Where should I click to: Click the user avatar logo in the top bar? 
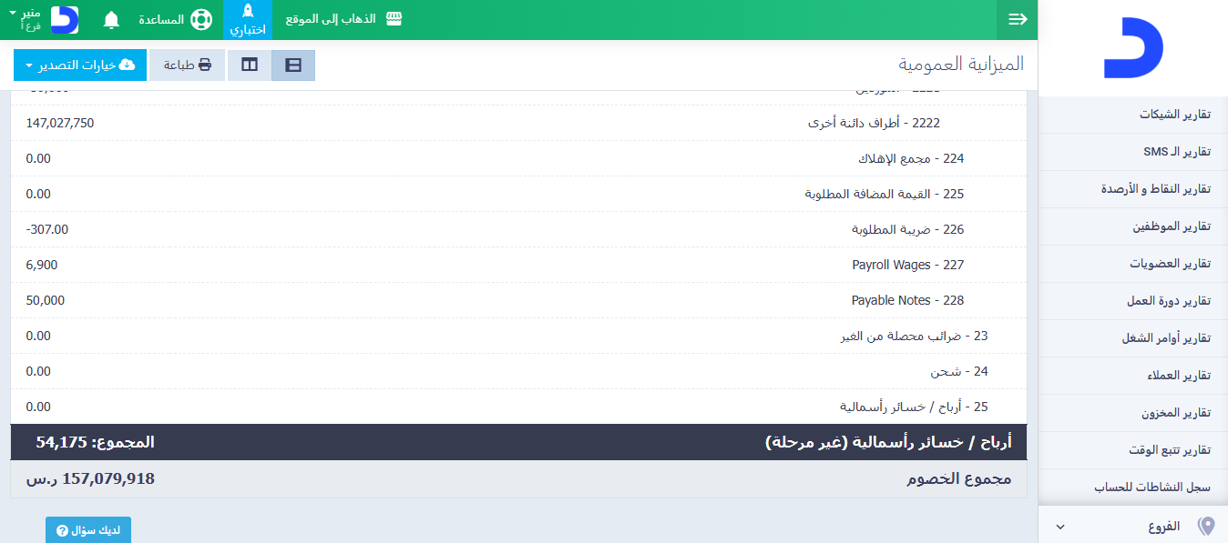[65, 20]
